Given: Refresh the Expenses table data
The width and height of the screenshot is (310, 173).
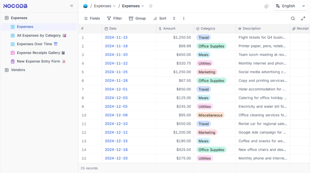Looking at the screenshot, I should point(151,6).
